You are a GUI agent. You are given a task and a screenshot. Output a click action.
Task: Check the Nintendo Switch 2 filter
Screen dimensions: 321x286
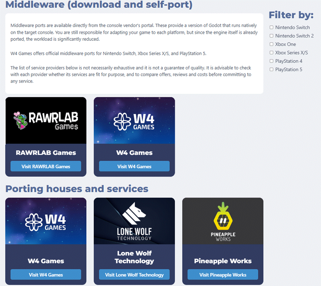click(272, 36)
